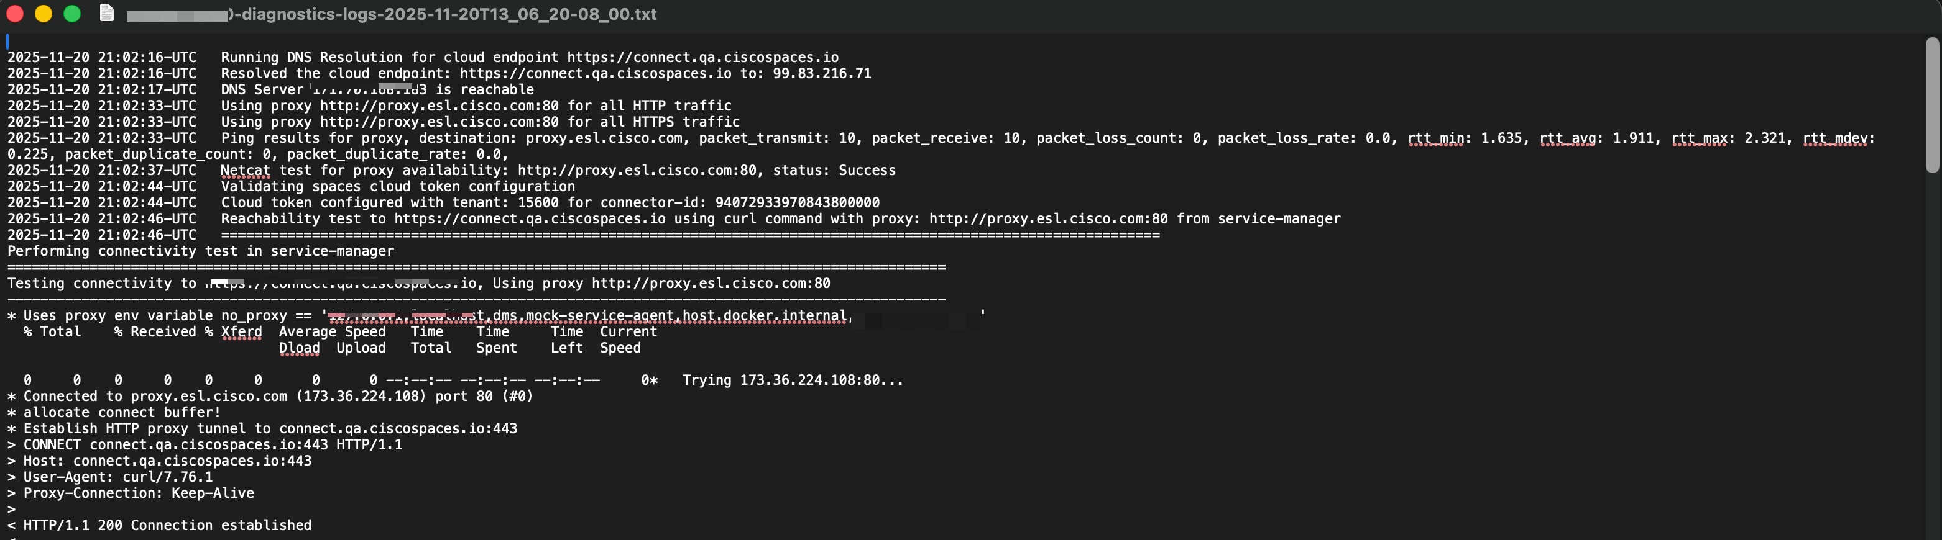Click the underlined "rtt_min" text
The width and height of the screenshot is (1942, 540).
click(1435, 138)
